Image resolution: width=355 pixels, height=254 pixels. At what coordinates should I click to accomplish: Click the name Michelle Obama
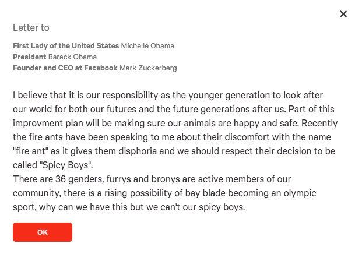coord(147,45)
